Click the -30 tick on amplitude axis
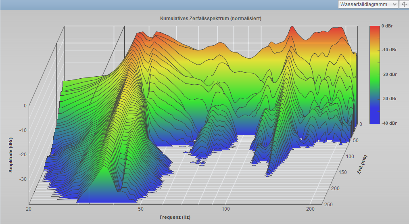Image resolution: width=409 pixels, height=224 pixels. (23, 179)
